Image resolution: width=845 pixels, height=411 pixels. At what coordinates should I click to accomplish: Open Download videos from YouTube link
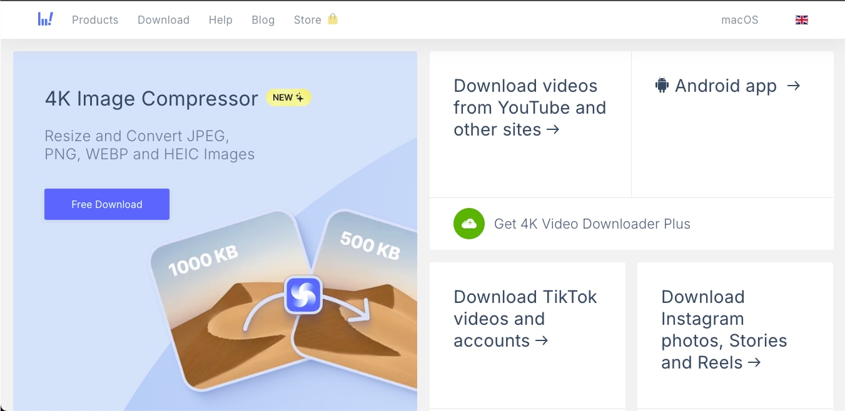pos(530,107)
